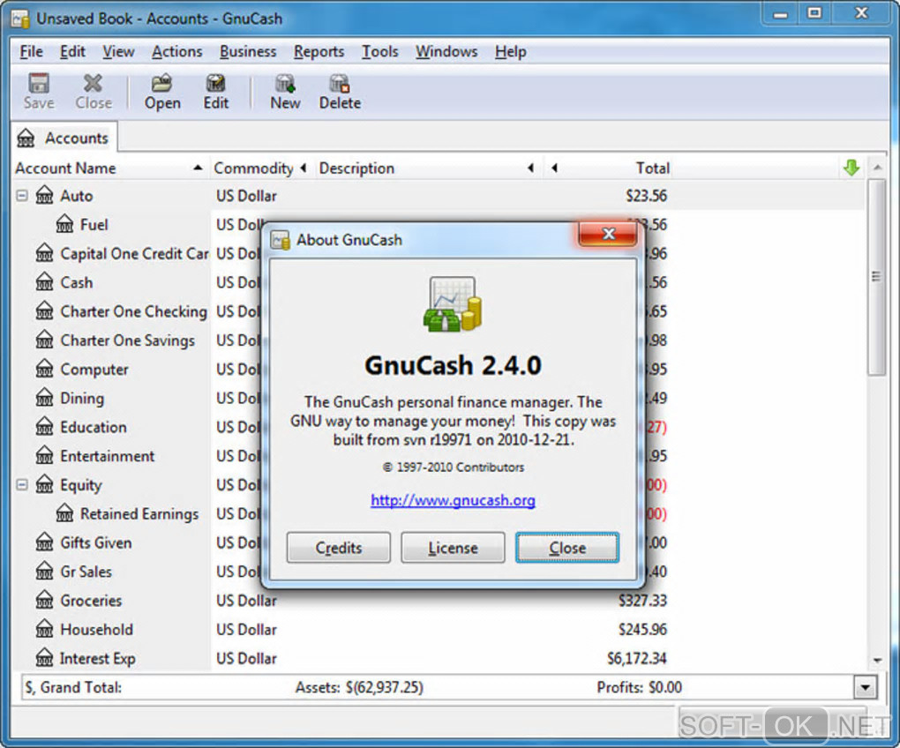Click the Dining account bank icon
Image resolution: width=900 pixels, height=748 pixels.
[44, 398]
